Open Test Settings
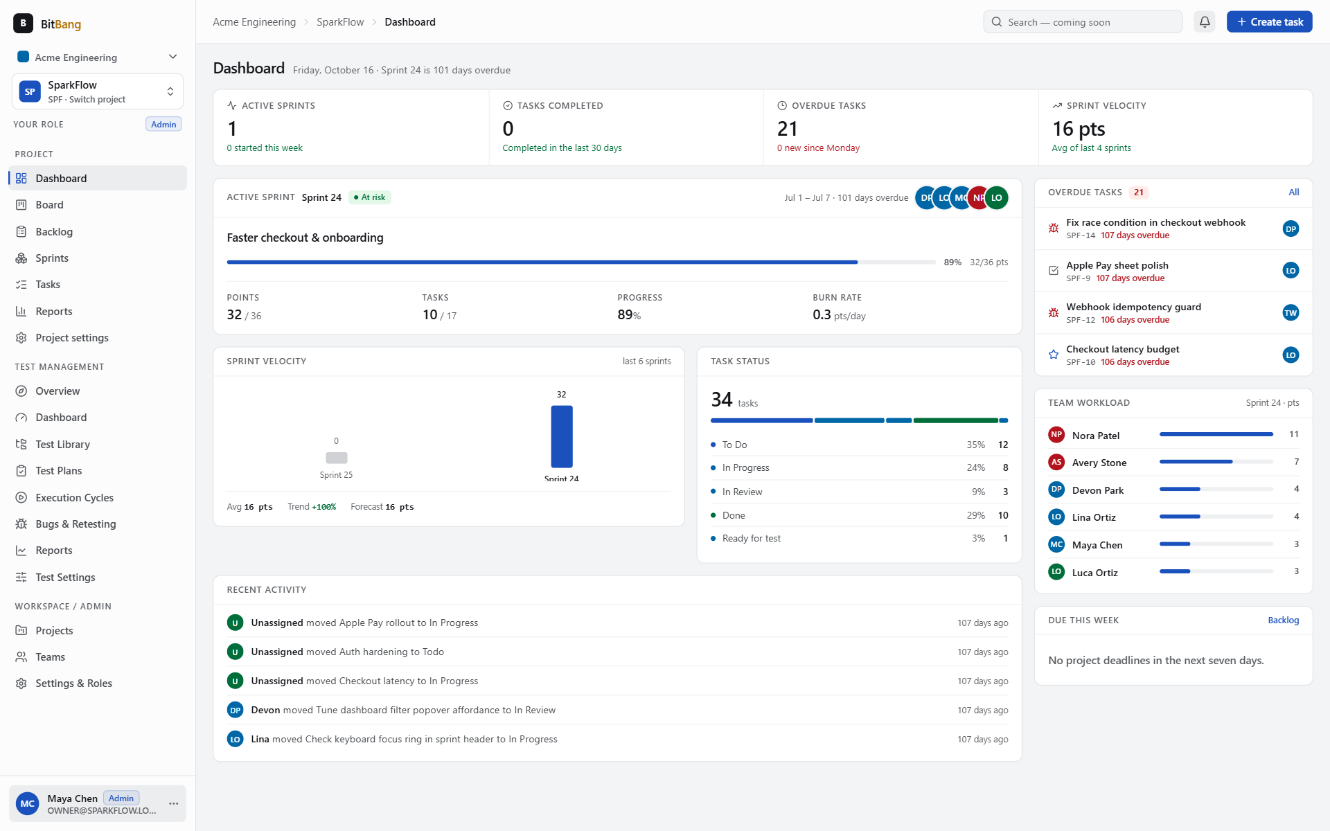 [98, 578]
